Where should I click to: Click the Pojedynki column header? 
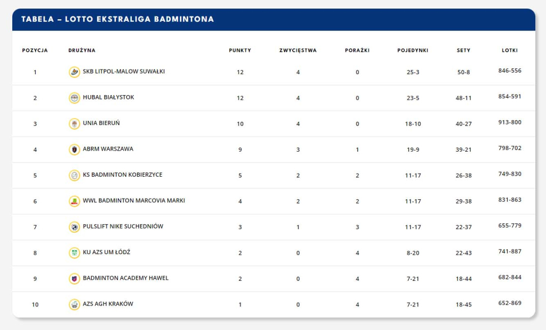coord(413,51)
